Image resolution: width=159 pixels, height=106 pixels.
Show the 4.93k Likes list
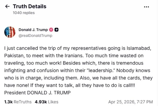[46, 102]
